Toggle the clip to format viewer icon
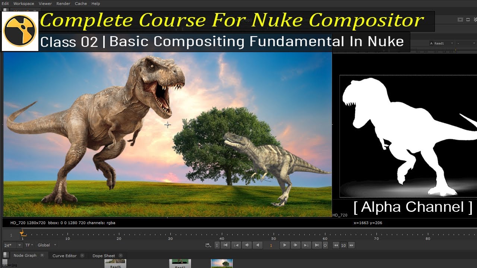The width and height of the screenshot is (477, 268). pos(460,20)
